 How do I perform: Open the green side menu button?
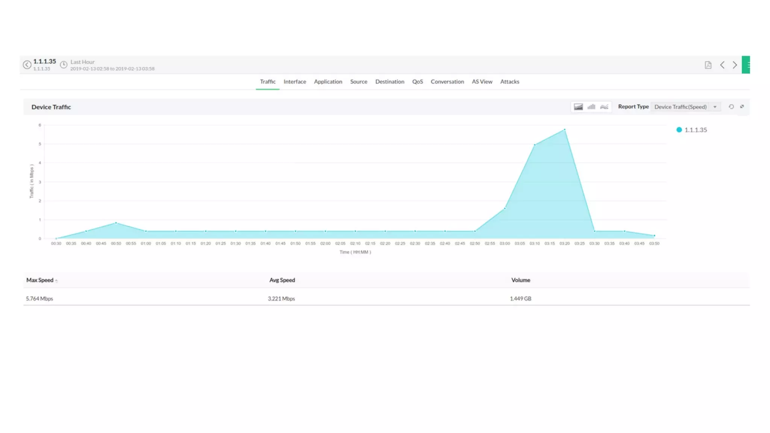[746, 65]
